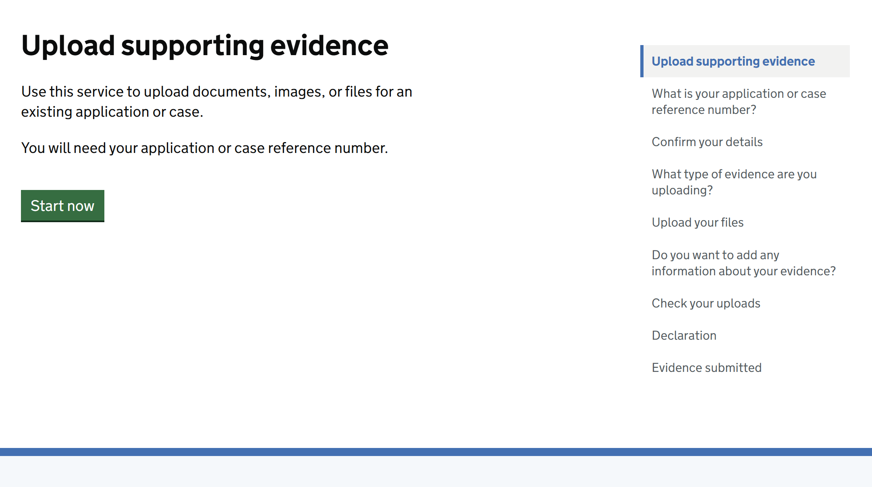Go to the Declaration step
The image size is (872, 487).
click(x=684, y=335)
